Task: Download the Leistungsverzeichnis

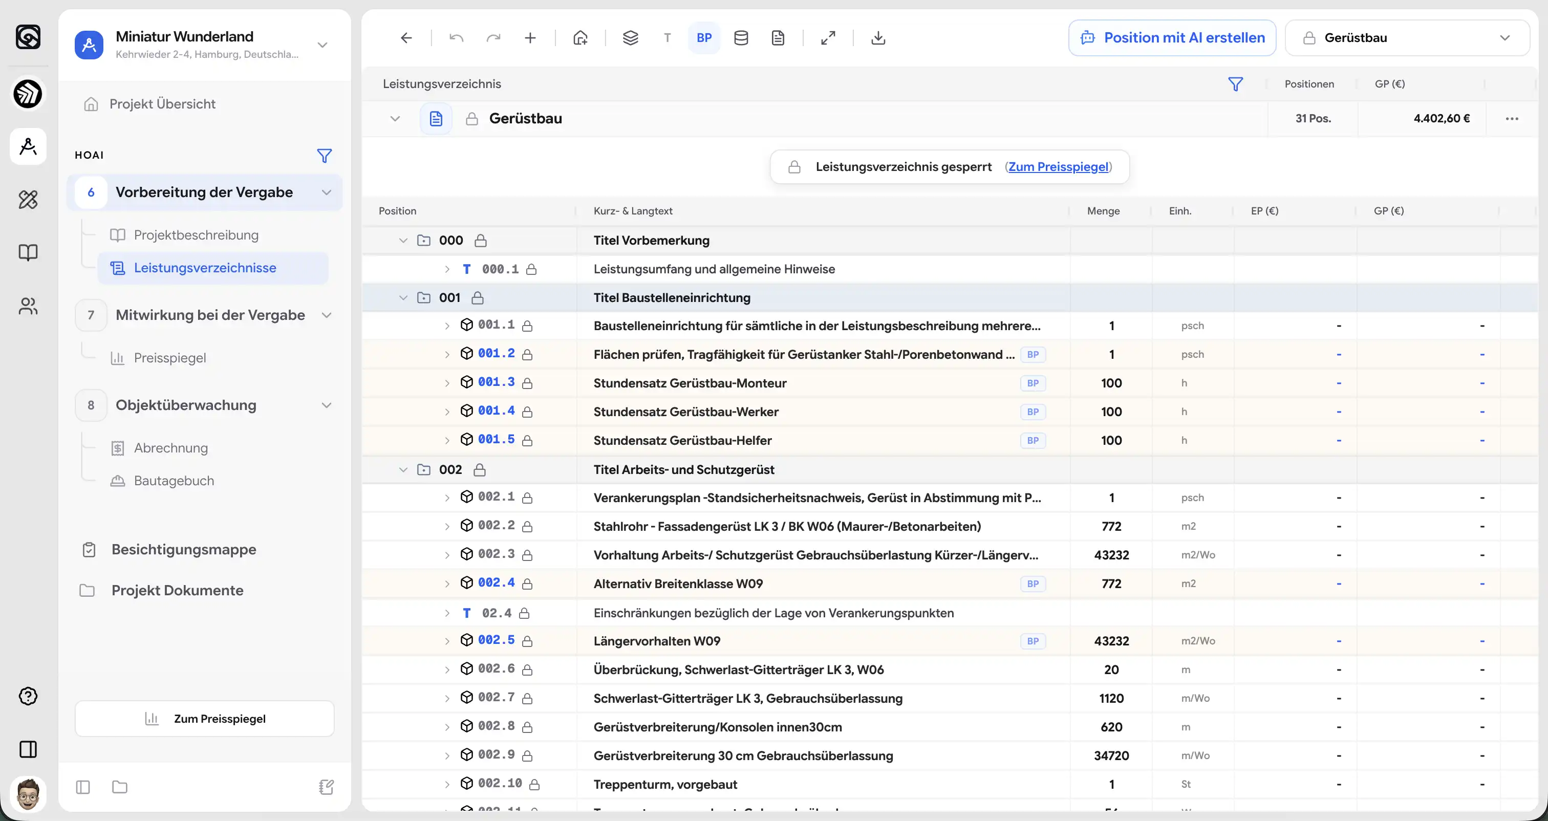Action: point(878,38)
